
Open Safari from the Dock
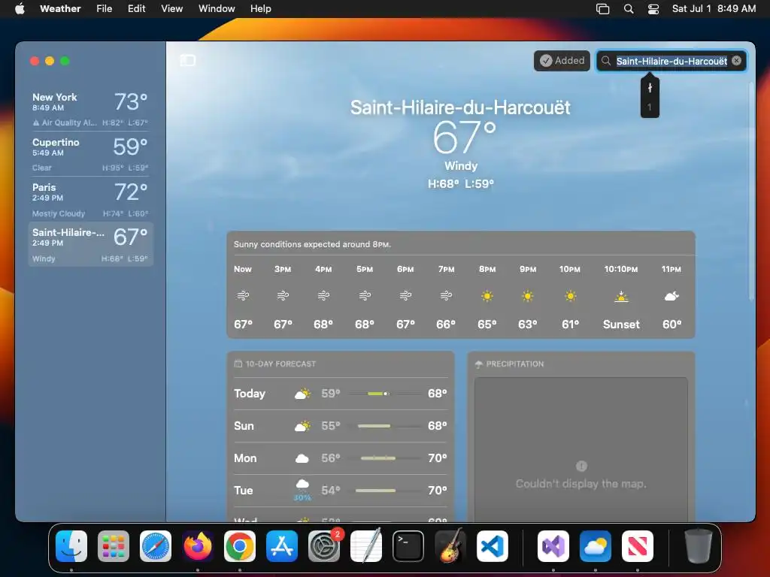click(x=156, y=546)
